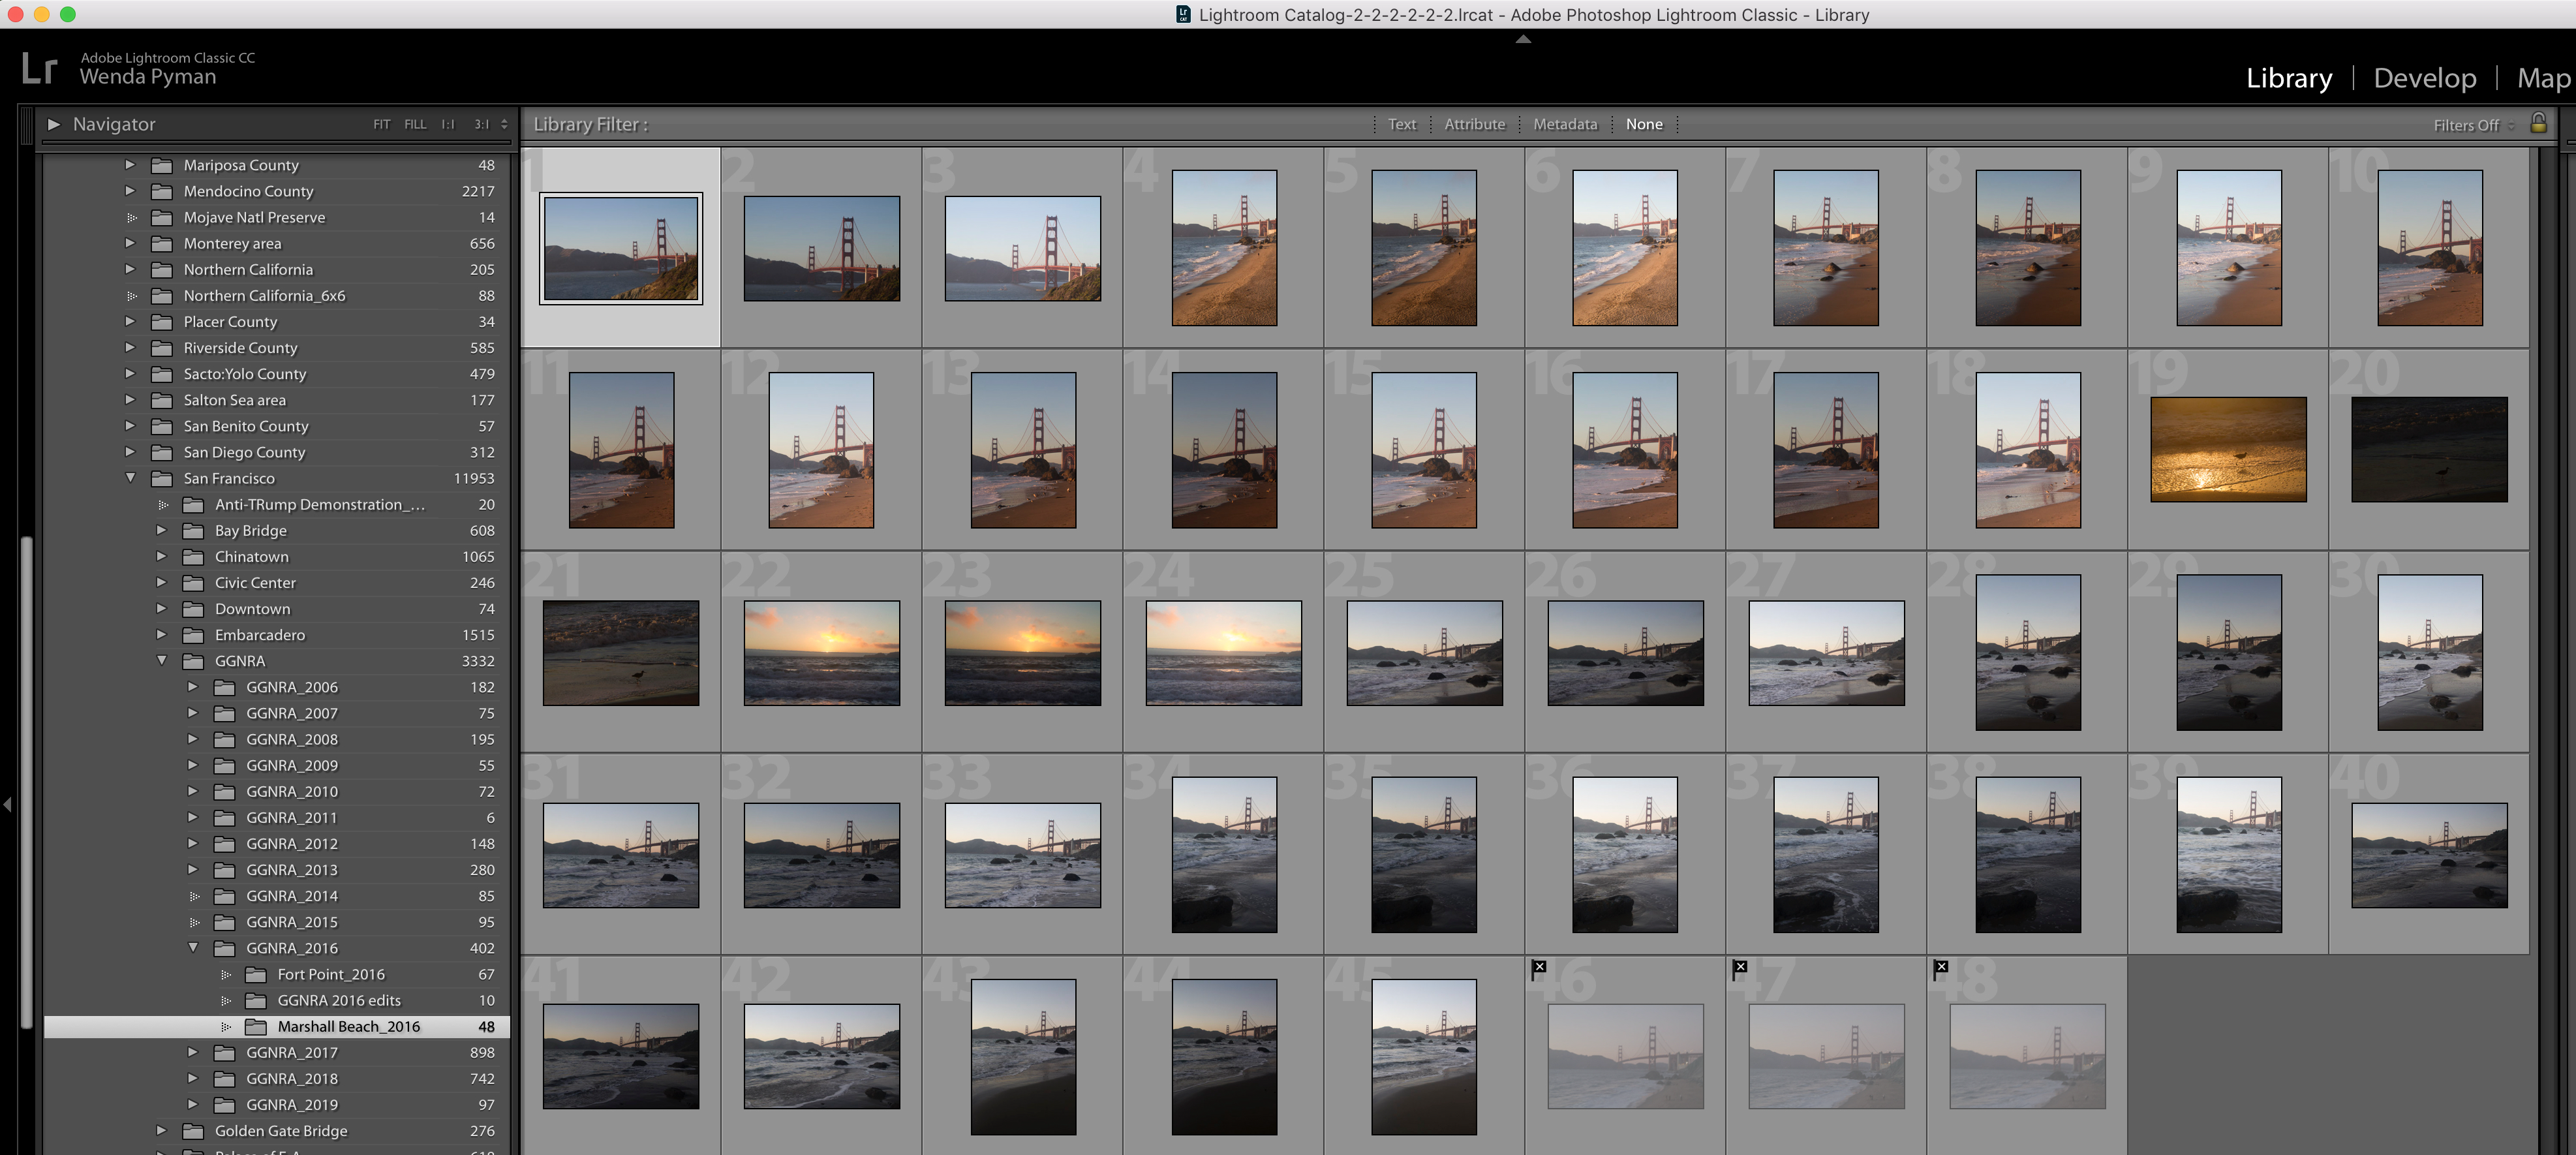The image size is (2576, 1155).
Task: Click the left panel collapse arrow
Action: [x=8, y=804]
